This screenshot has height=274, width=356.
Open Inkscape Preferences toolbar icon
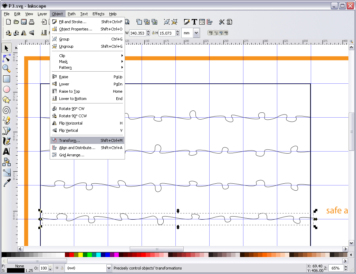pyautogui.click(x=222, y=22)
